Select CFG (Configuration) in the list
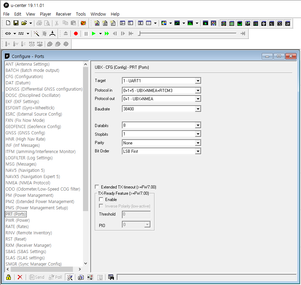The height and width of the screenshot is (285, 301). tap(24, 77)
